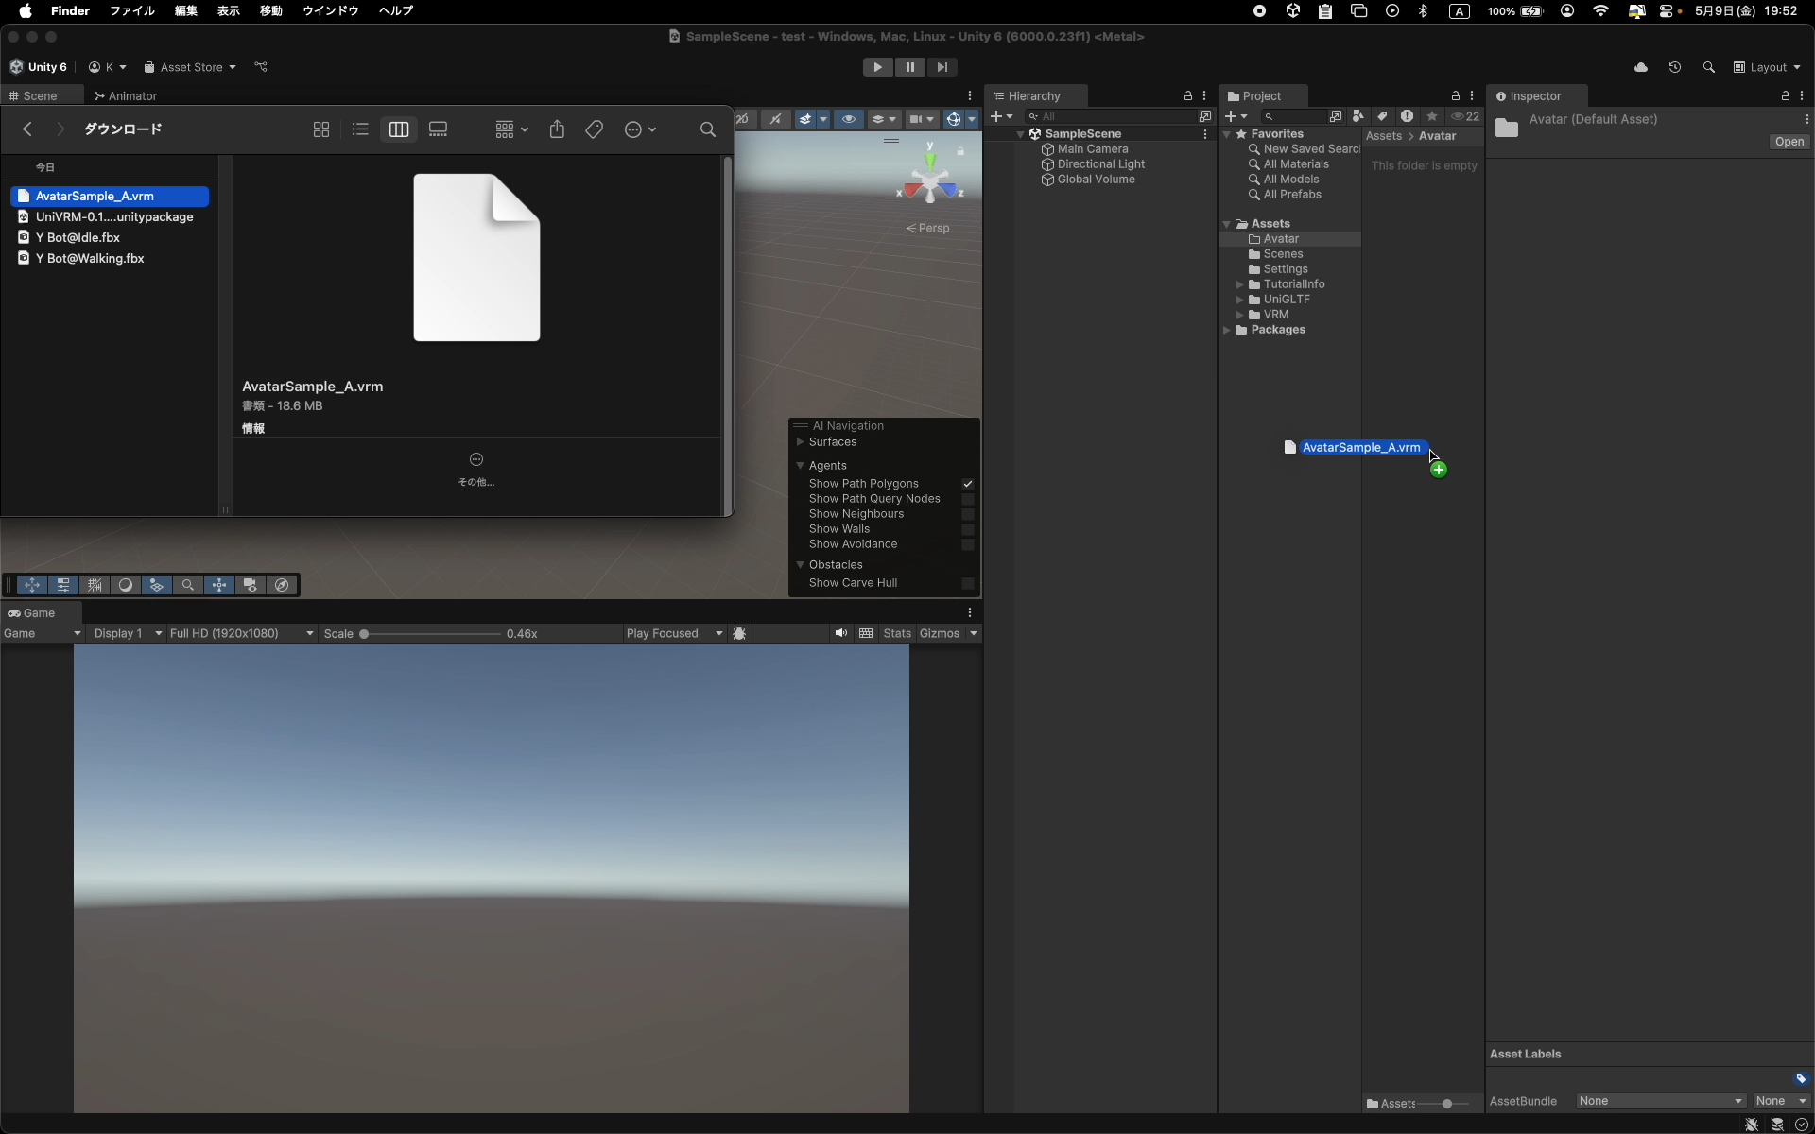The width and height of the screenshot is (1815, 1134).
Task: Open the Play Focused dropdown
Action: click(674, 633)
